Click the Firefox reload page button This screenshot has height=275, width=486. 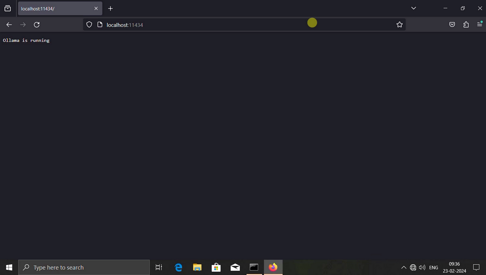point(37,25)
